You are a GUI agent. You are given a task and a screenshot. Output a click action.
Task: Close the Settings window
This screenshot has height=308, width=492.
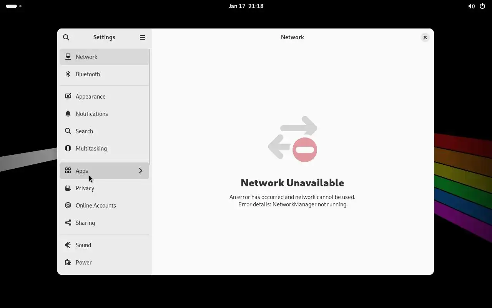tap(425, 37)
